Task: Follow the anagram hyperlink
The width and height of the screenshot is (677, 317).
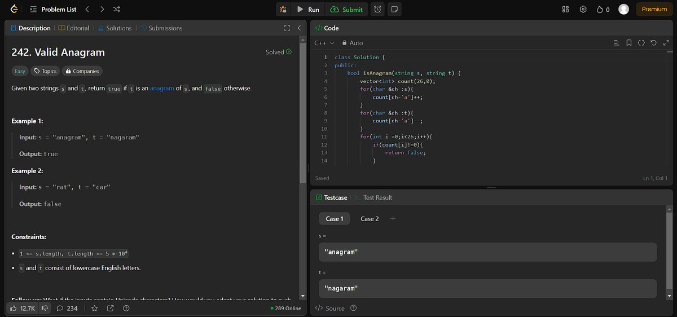Action: tap(161, 89)
